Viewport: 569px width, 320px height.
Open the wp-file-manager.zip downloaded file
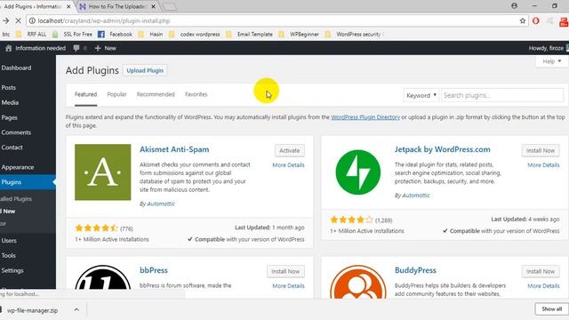(x=32, y=310)
